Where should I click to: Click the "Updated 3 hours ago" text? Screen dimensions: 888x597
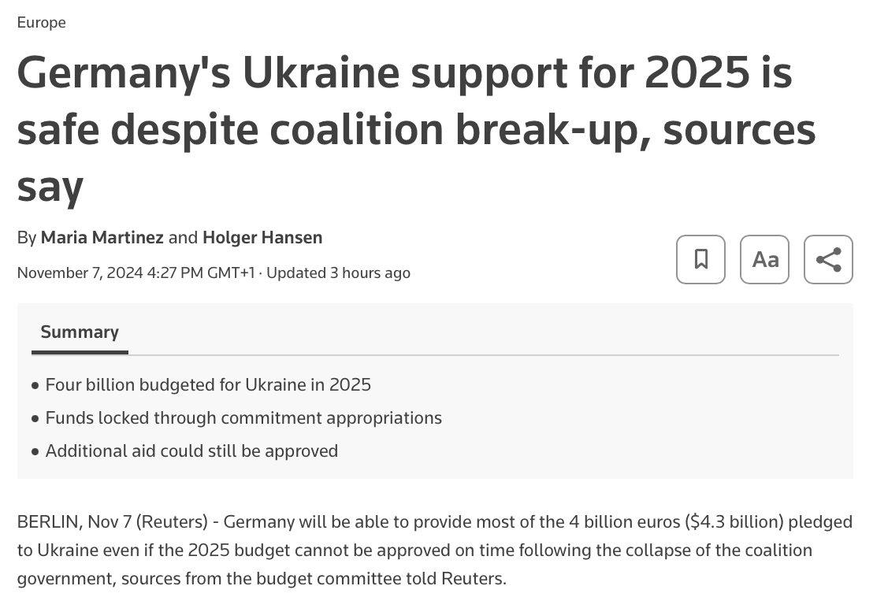pyautogui.click(x=339, y=273)
